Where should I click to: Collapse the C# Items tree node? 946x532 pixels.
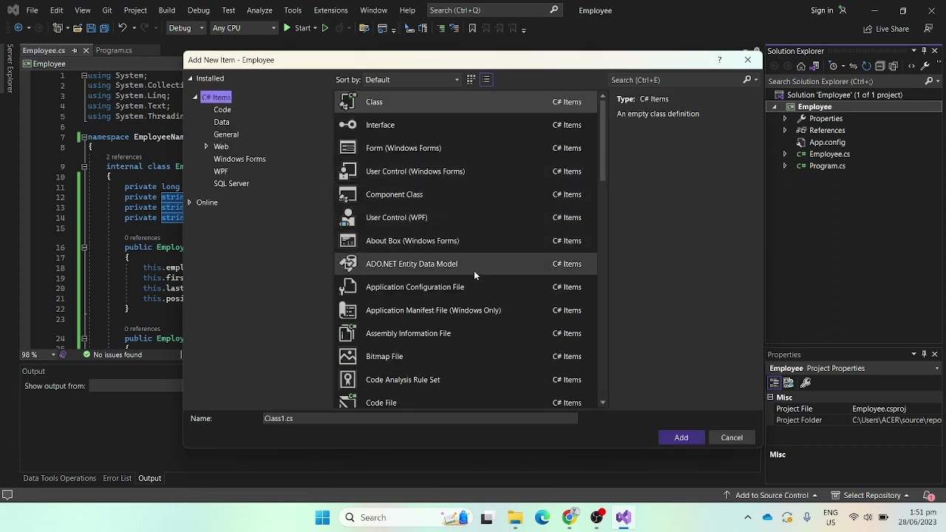coord(195,98)
